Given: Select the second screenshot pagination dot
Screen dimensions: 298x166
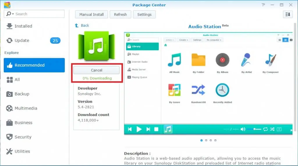Looking at the screenshot, I should click(x=206, y=140).
